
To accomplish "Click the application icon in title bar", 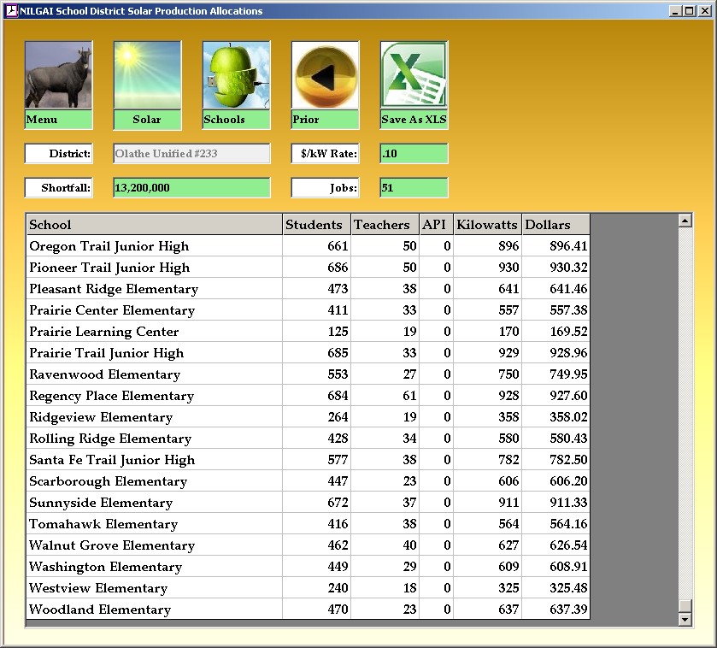I will 11,11.
